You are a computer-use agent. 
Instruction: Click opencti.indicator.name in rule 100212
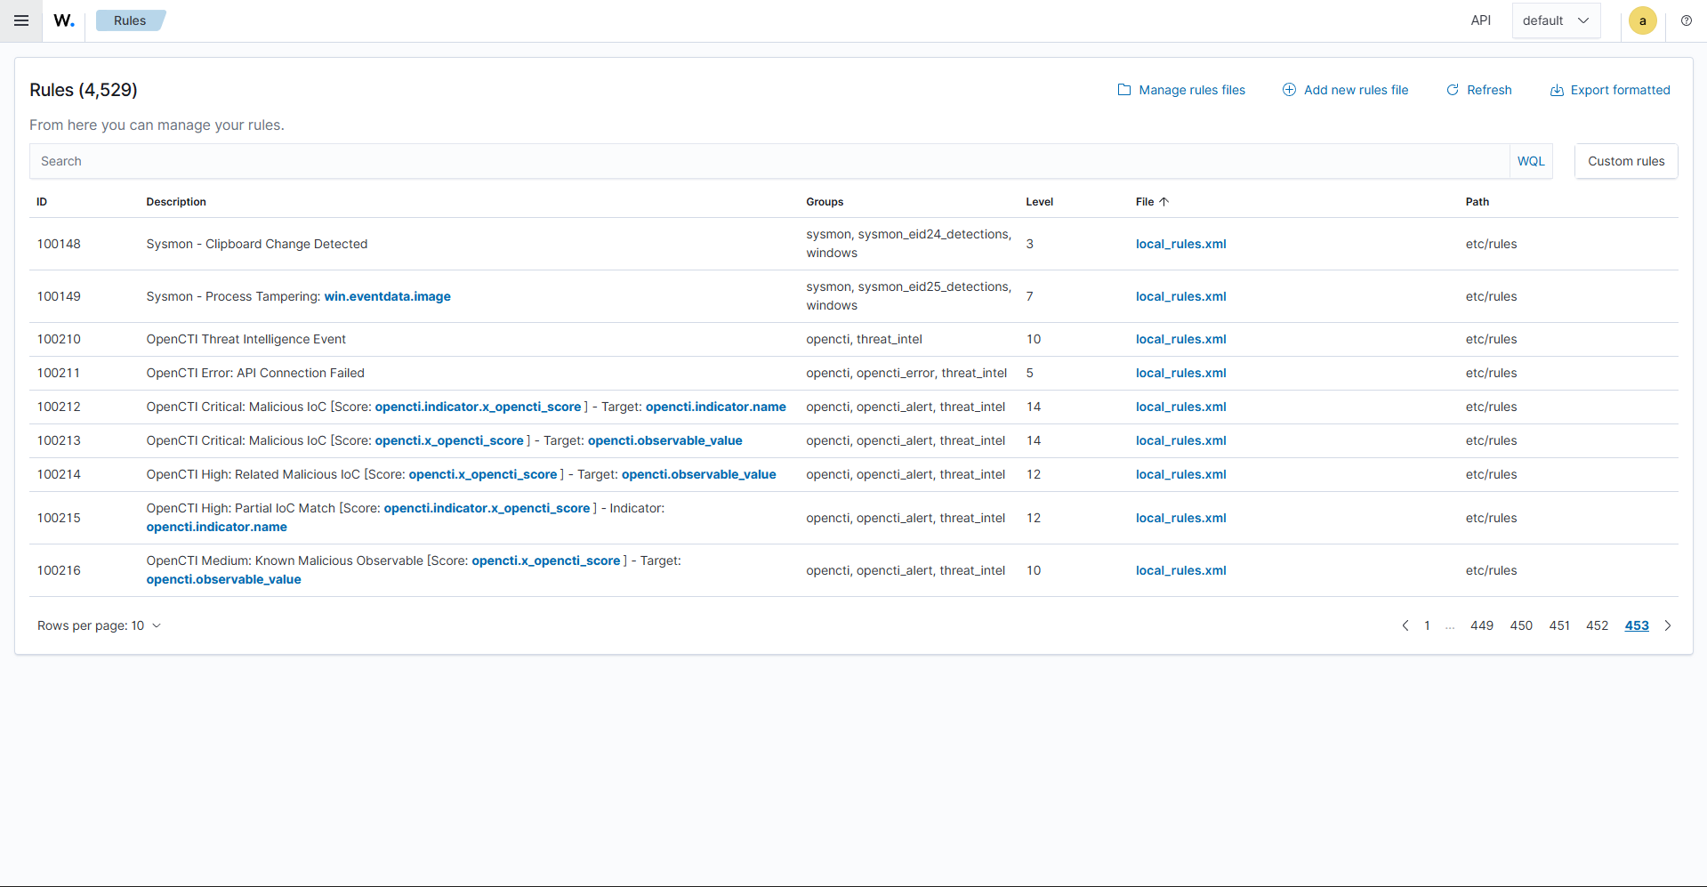click(x=715, y=407)
